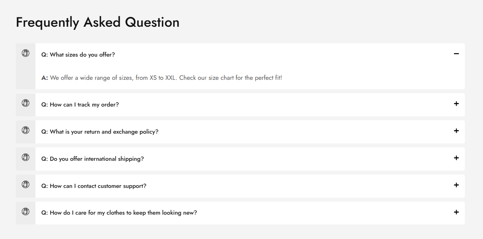Click the international shipping question title
This screenshot has width=483, height=239.
93,159
